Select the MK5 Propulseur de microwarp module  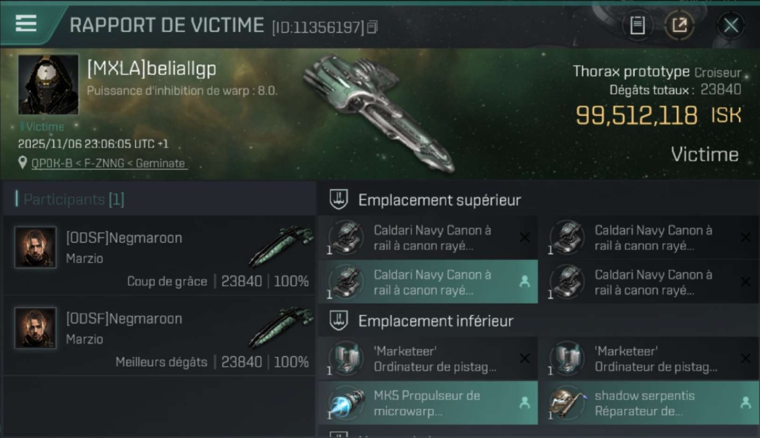428,403
